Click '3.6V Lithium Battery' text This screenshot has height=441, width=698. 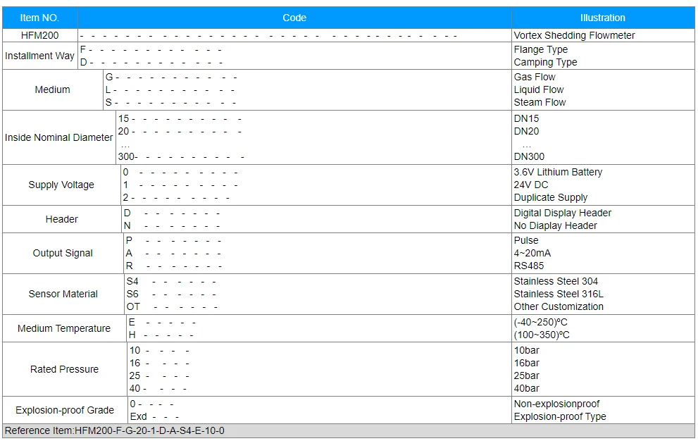click(x=558, y=172)
